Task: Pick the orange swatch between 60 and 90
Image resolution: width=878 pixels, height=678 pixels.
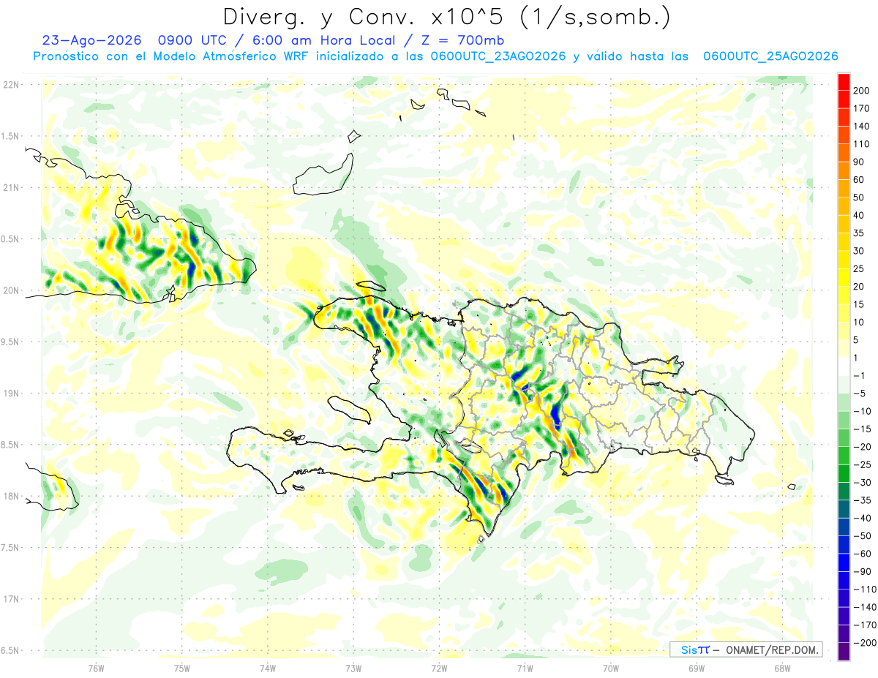Action: point(844,171)
